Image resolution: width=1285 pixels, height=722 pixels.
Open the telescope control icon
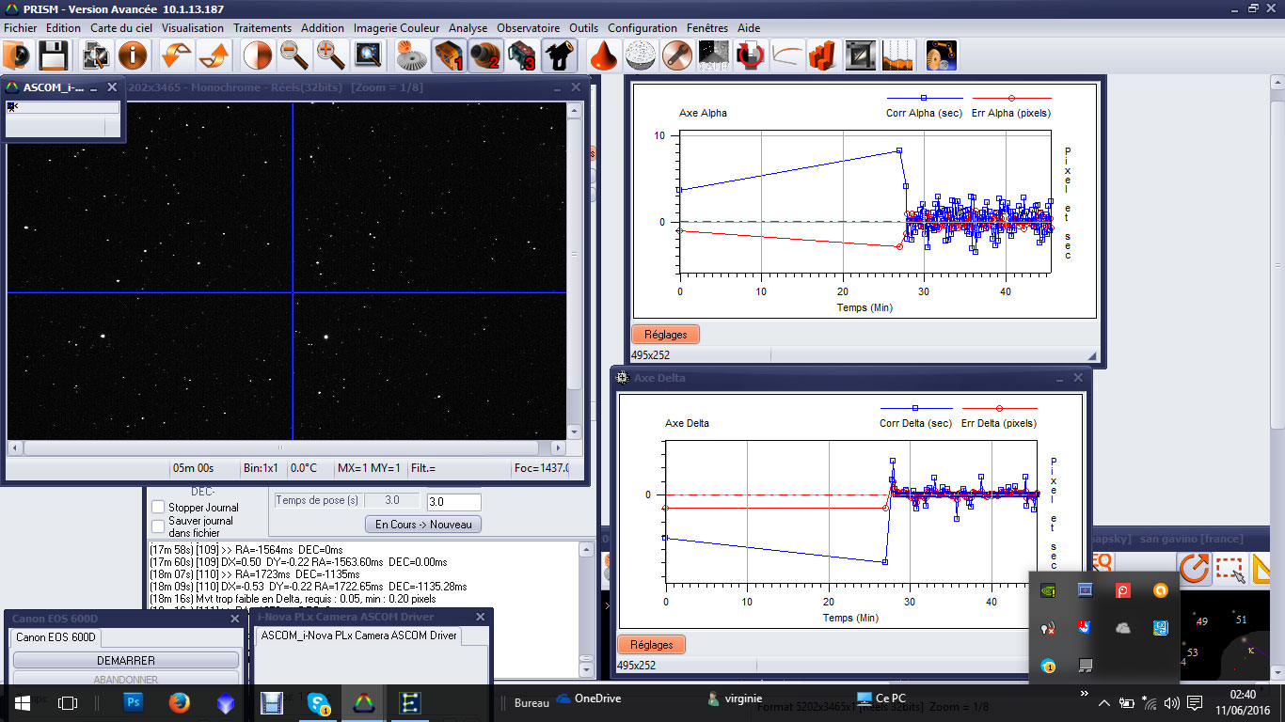[561, 55]
